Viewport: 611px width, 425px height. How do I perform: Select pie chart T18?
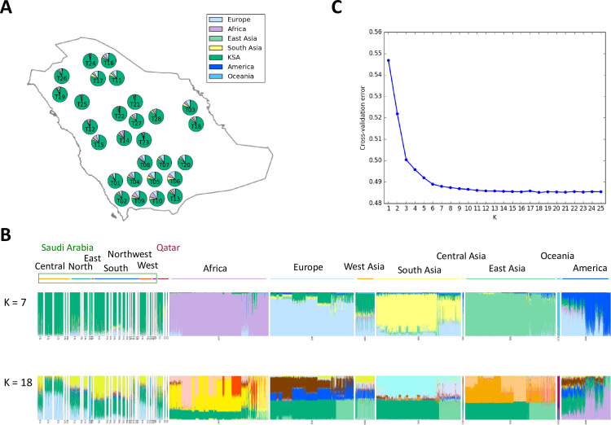[196, 124]
